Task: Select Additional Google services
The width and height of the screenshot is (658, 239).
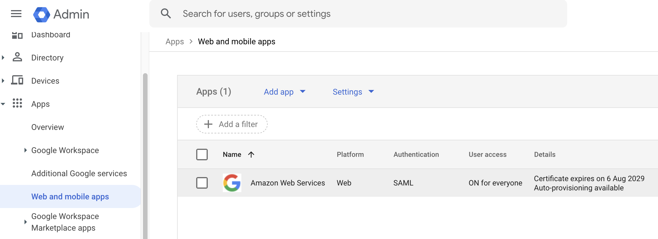Action: click(79, 173)
